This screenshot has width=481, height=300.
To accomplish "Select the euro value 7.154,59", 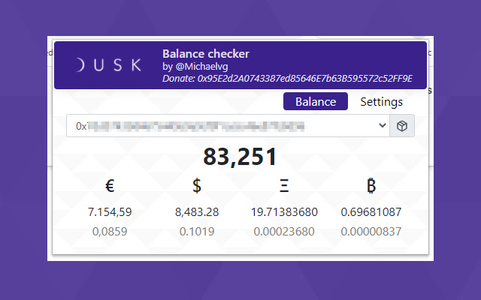I will 110,211.
